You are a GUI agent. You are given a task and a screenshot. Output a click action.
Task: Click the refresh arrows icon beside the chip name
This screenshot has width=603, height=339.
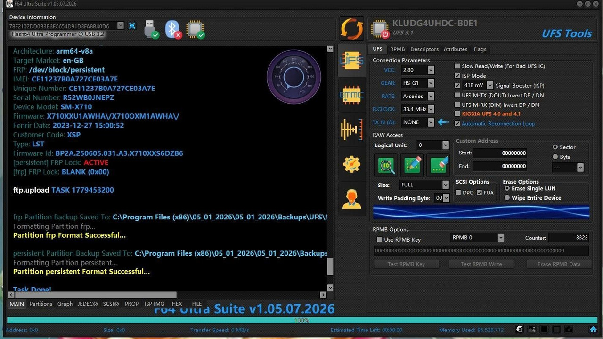[x=352, y=29]
